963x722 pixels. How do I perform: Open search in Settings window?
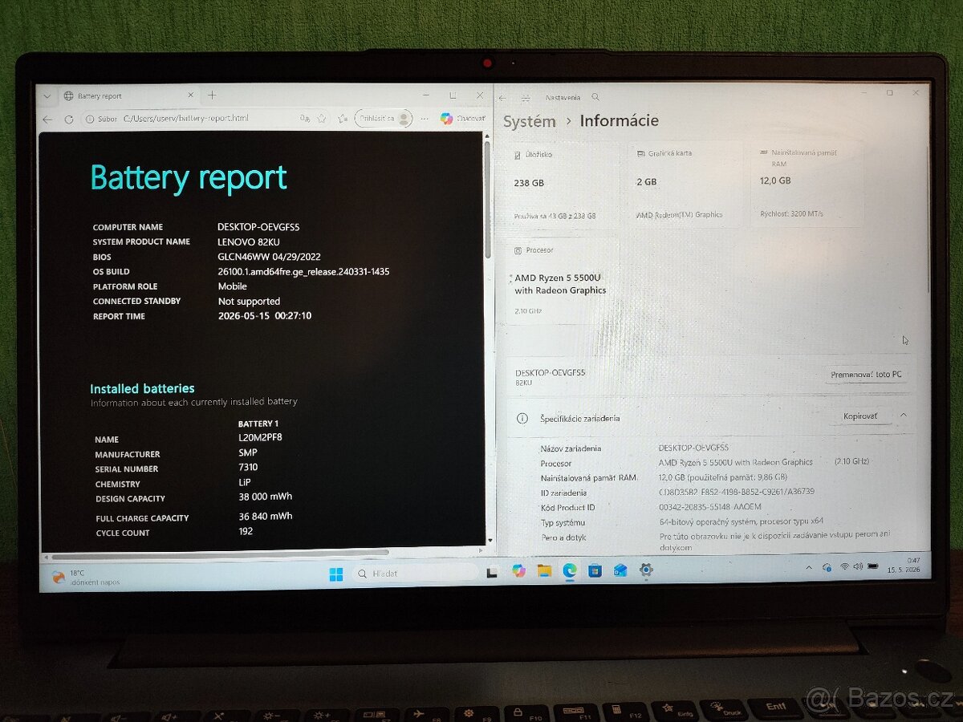[x=595, y=97]
